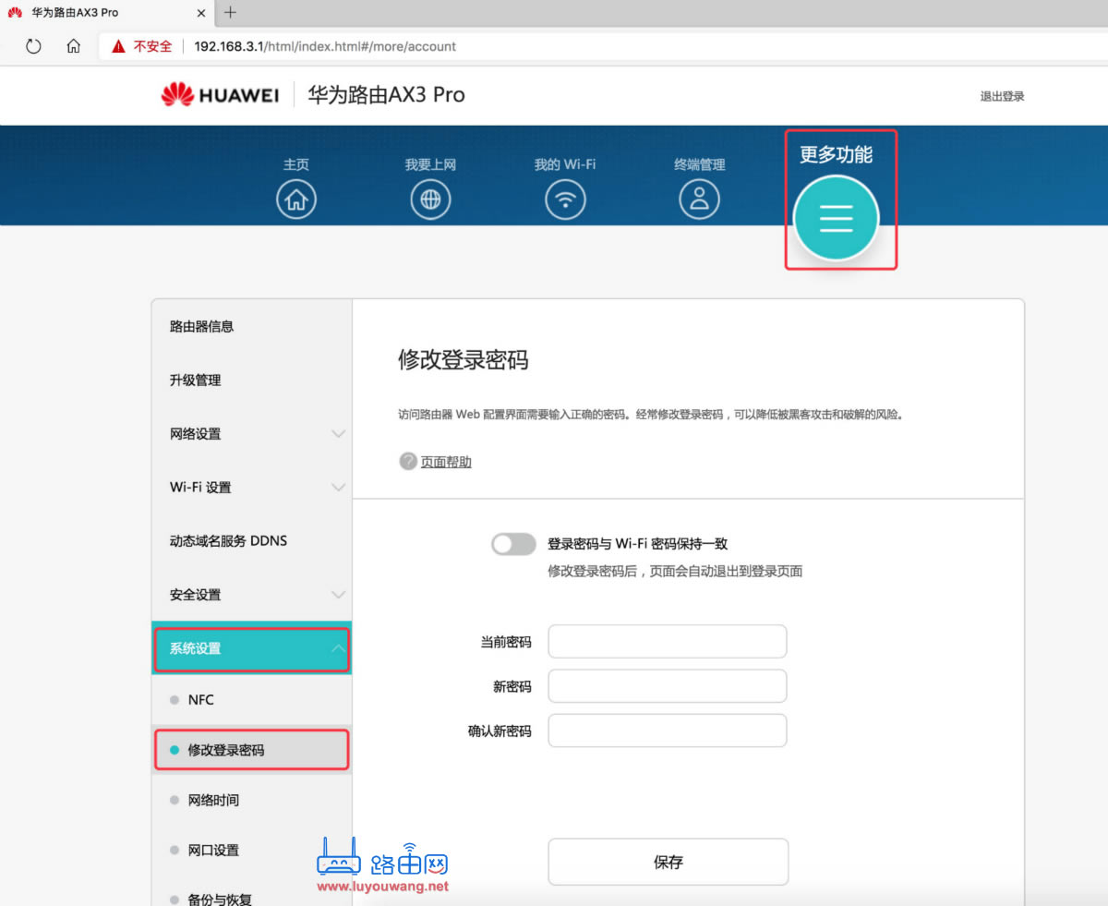The height and width of the screenshot is (906, 1108).
Task: Click the browser home icon
Action: click(x=73, y=46)
